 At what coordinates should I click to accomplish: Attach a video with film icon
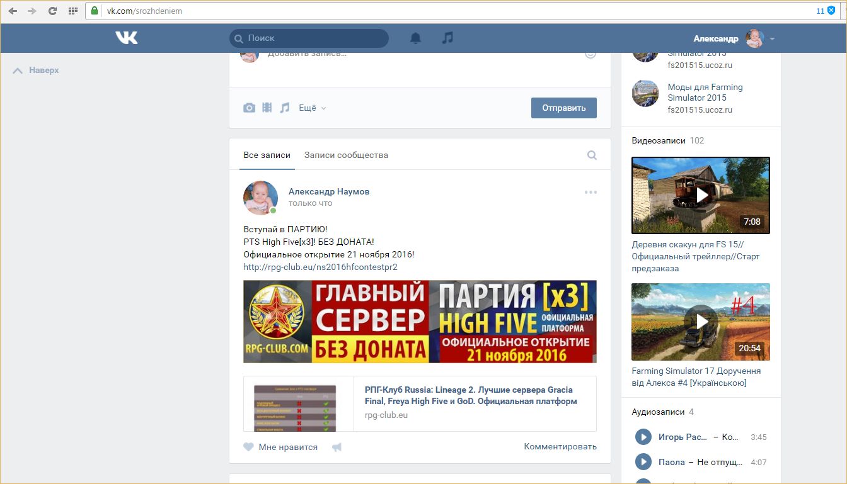coord(267,108)
